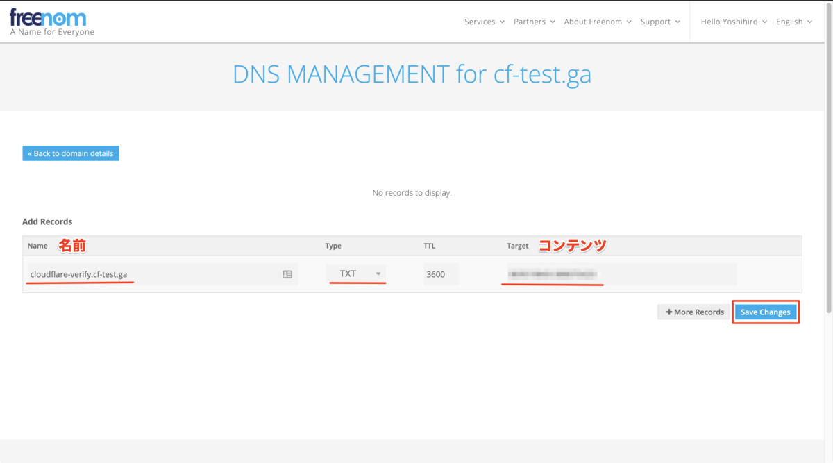Click the Name field containing cloudflare-verify.cf-test.ga
The width and height of the screenshot is (833, 463).
pos(162,274)
